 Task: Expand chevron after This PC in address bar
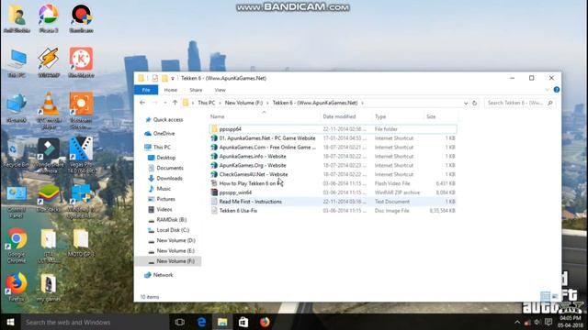[220, 103]
